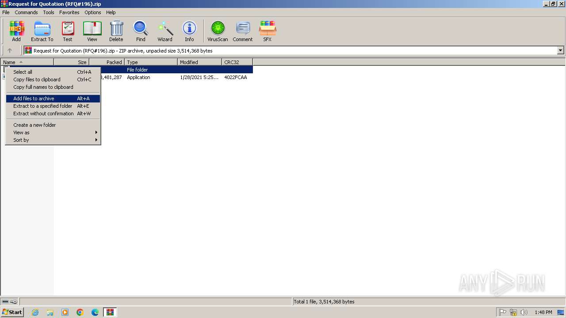Open Internet Explorer from the taskbar
Screen dimensions: 566x318
[35, 312]
